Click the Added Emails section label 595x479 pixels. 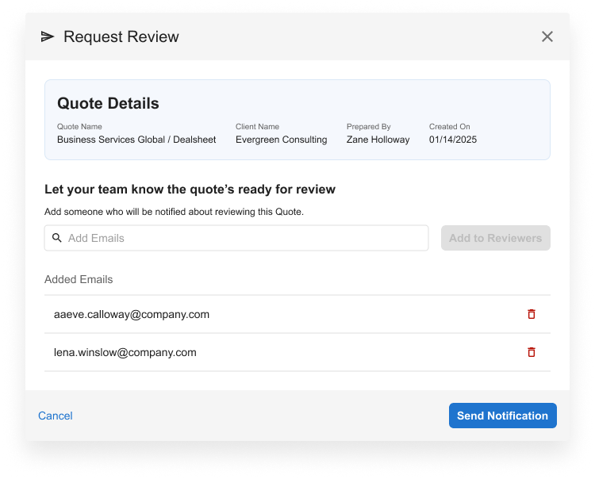tap(79, 279)
